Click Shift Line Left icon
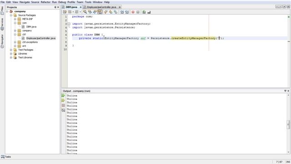Image resolution: width=291 pixels, height=164 pixels. 122,12
